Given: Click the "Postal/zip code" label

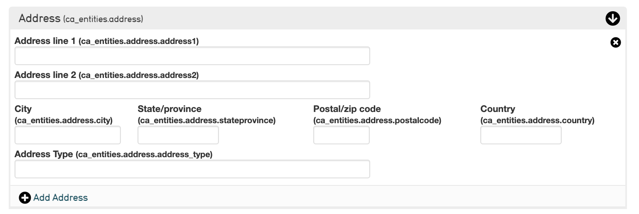Looking at the screenshot, I should (347, 109).
